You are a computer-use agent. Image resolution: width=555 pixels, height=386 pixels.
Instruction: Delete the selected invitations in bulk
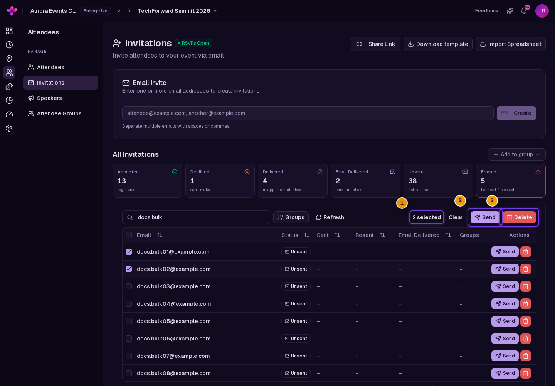pyautogui.click(x=519, y=217)
